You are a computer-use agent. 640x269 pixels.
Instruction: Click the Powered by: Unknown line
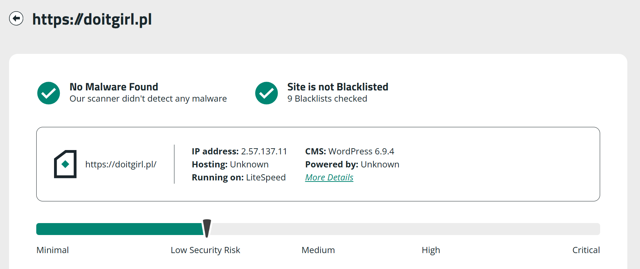[352, 165]
